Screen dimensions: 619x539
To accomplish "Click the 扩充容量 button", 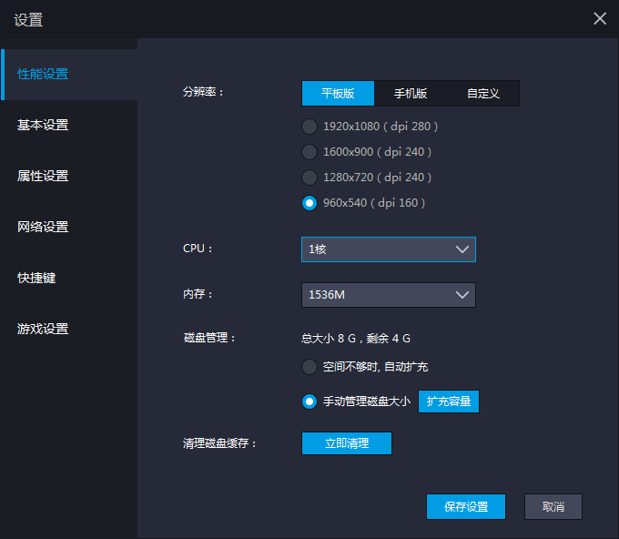I will pyautogui.click(x=448, y=402).
